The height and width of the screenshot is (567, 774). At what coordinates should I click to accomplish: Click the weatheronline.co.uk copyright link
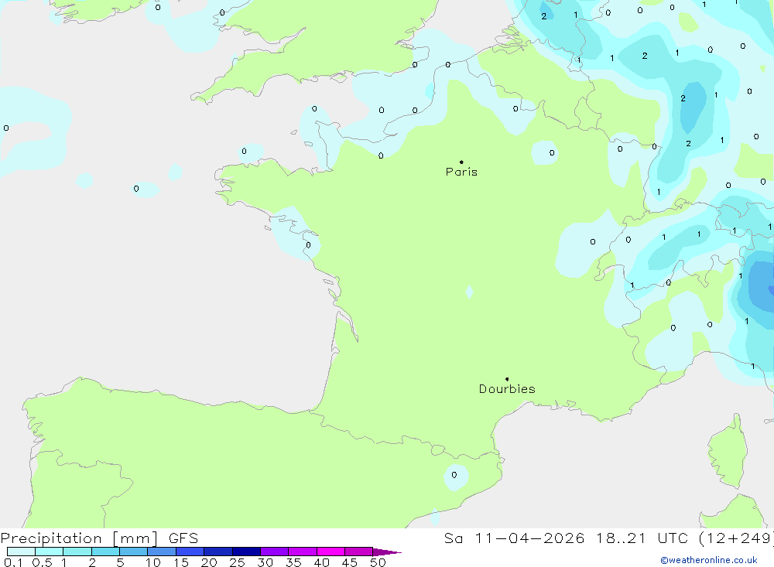(709, 560)
